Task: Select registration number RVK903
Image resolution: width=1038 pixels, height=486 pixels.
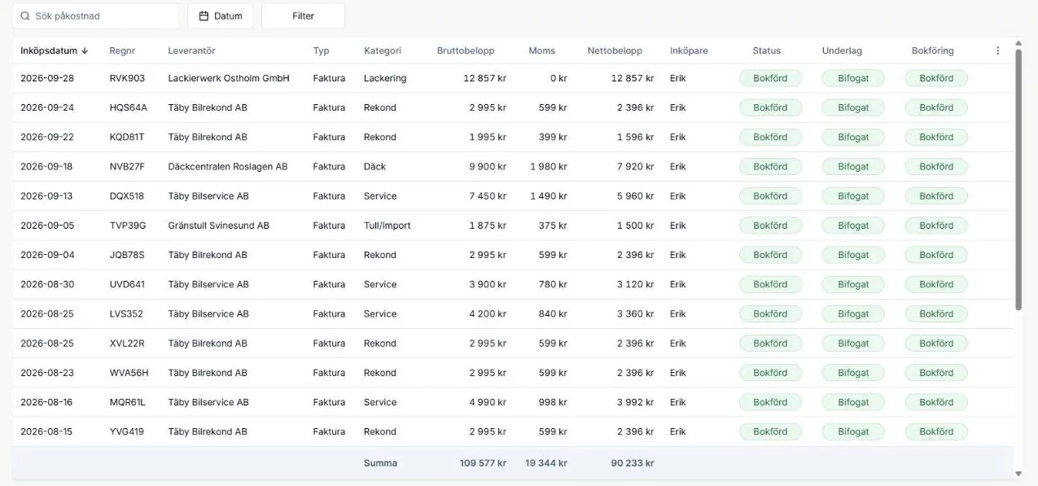Action: coord(127,78)
